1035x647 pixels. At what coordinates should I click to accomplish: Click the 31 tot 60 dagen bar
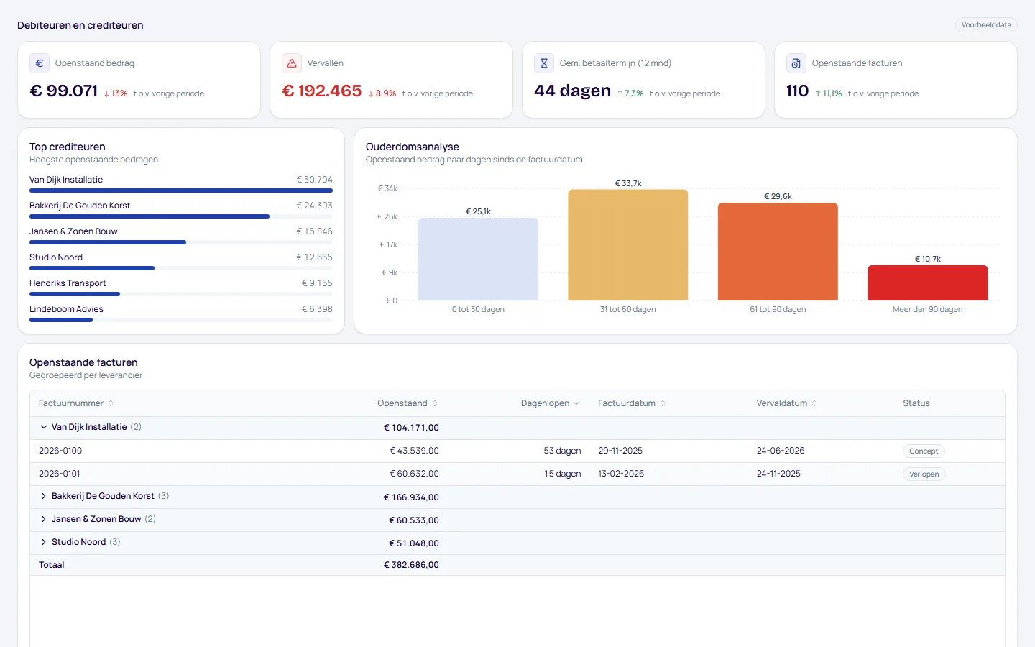pyautogui.click(x=628, y=245)
